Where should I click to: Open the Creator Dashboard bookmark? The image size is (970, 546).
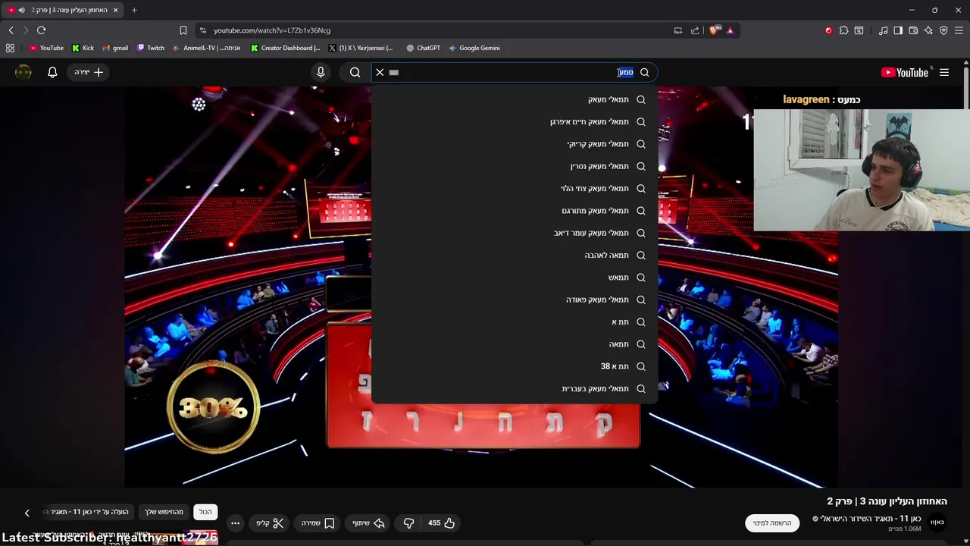coord(286,48)
